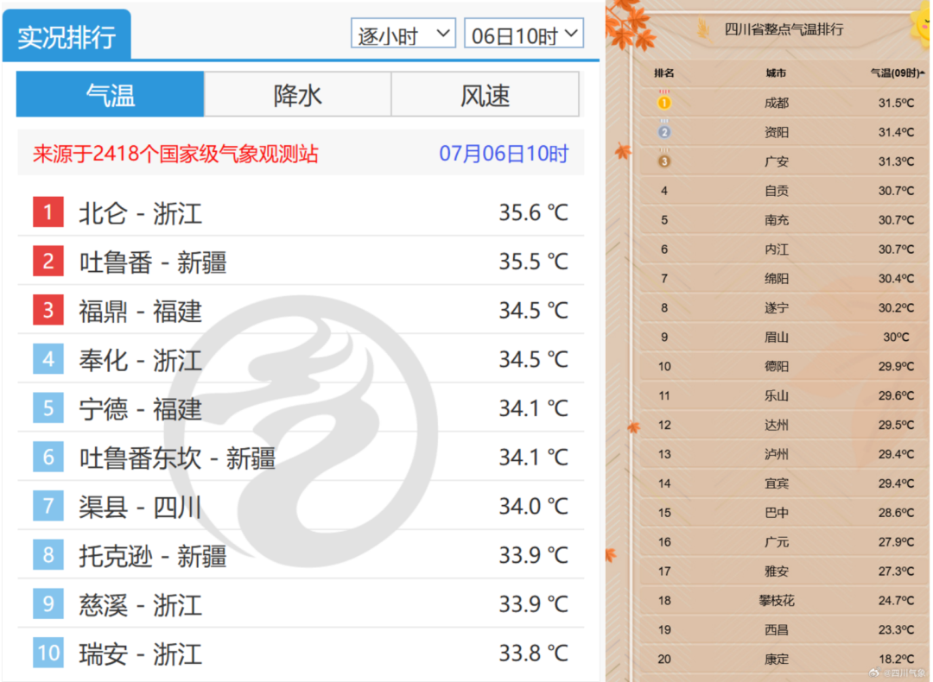
Task: Click the blue rank 8 badge
Action: click(48, 555)
